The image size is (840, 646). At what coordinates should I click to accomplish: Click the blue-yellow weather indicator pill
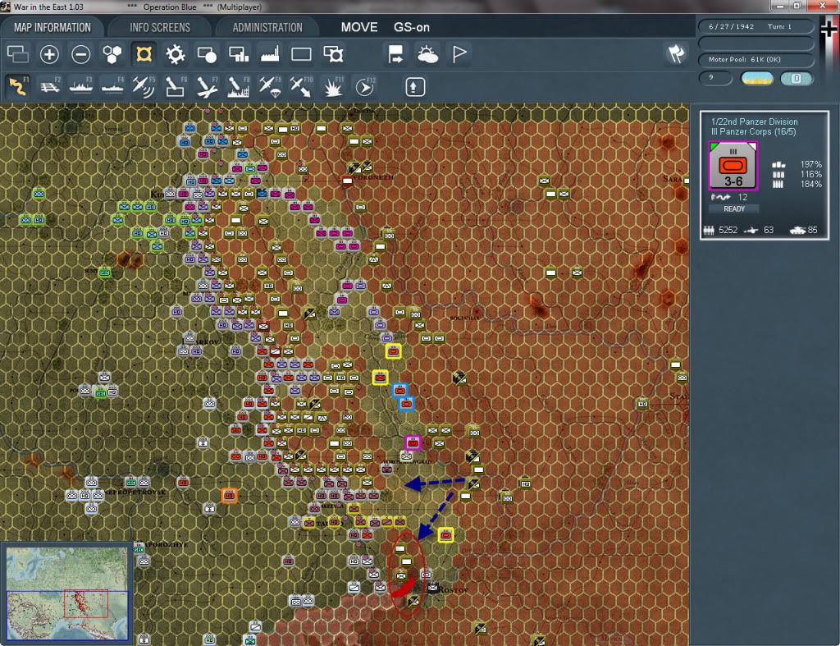[x=756, y=78]
